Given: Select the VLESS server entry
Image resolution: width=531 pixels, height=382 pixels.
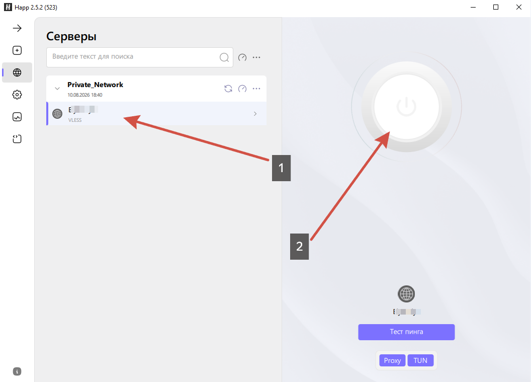Looking at the screenshot, I should click(x=156, y=114).
